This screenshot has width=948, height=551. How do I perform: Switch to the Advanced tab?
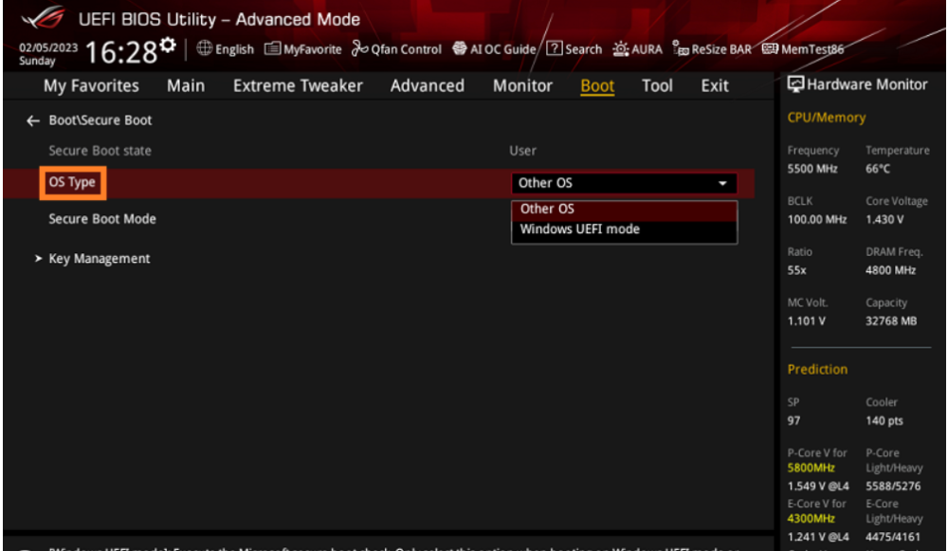tap(428, 86)
